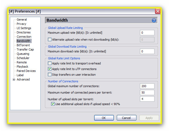Open the Transfer Cap section
This screenshot has width=169, height=131.
click(25, 49)
